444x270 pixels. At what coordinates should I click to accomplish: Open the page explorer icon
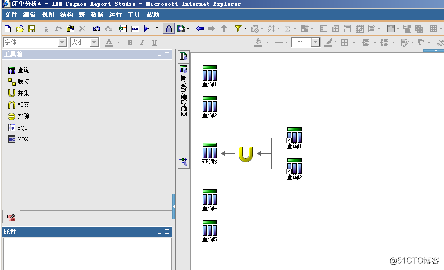coord(183,56)
